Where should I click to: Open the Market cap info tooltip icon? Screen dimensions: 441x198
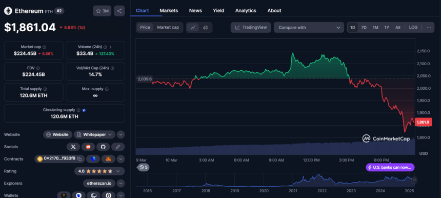point(45,47)
